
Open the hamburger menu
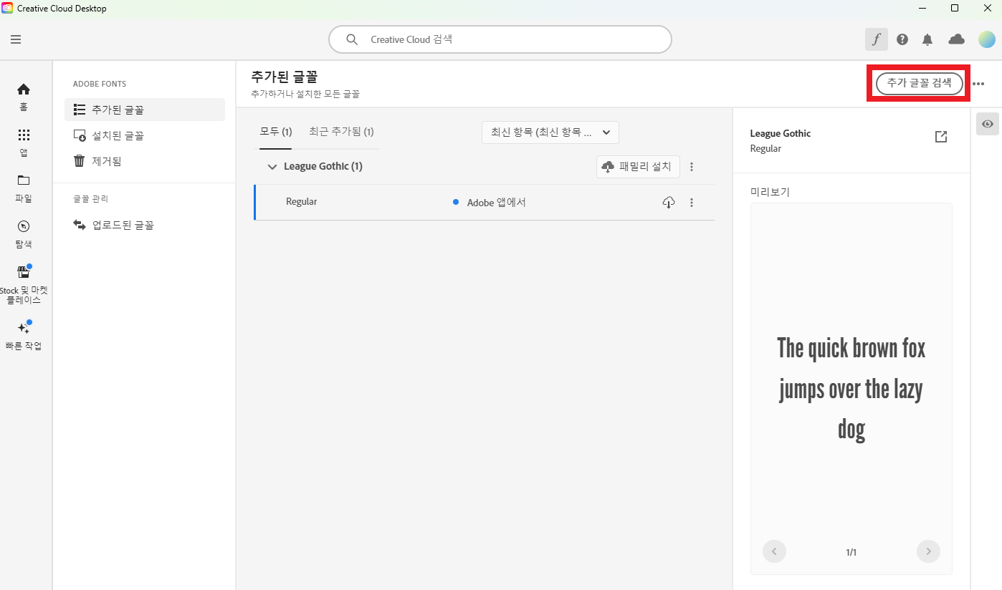tap(16, 39)
